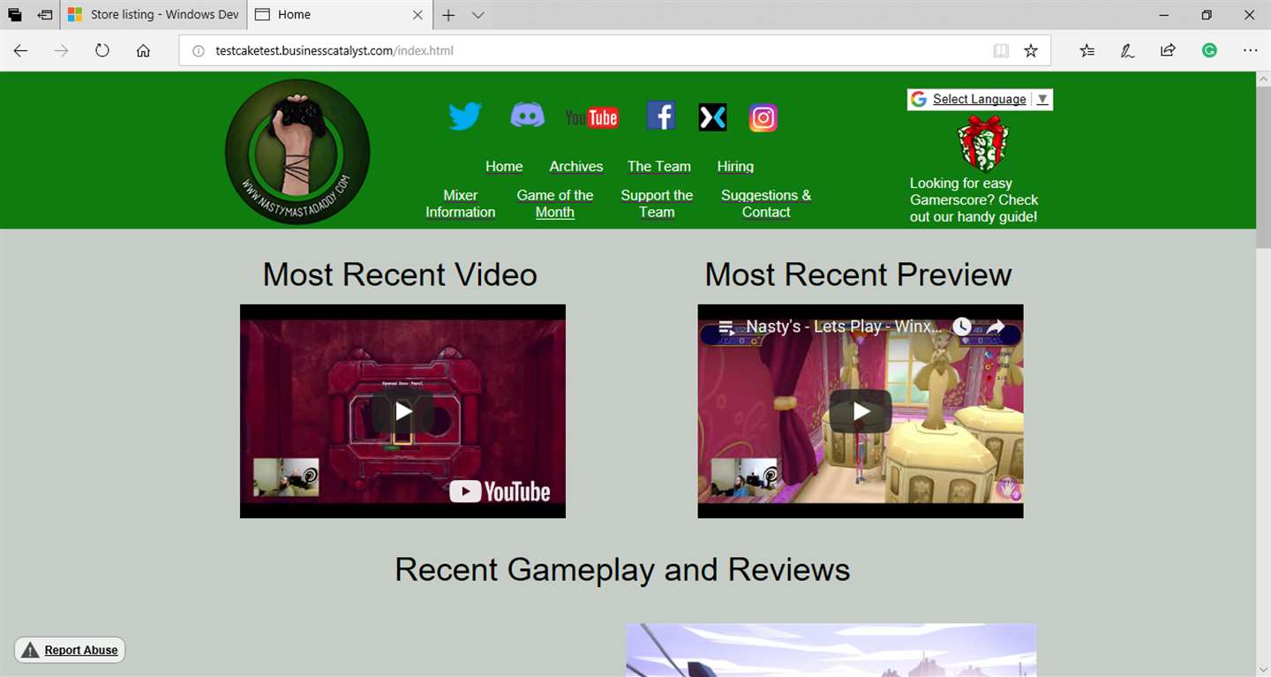Open the gameplay review thumbnail image
This screenshot has width=1271, height=677.
pos(831,651)
